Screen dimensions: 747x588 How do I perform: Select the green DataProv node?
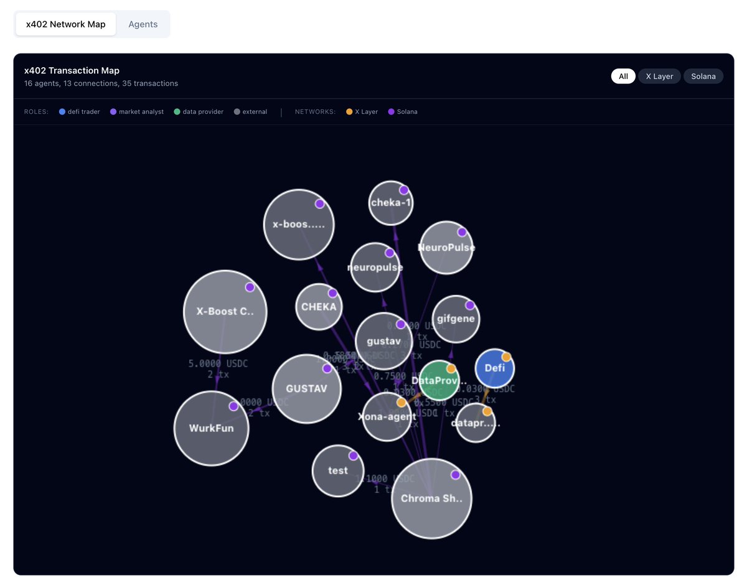pos(439,380)
